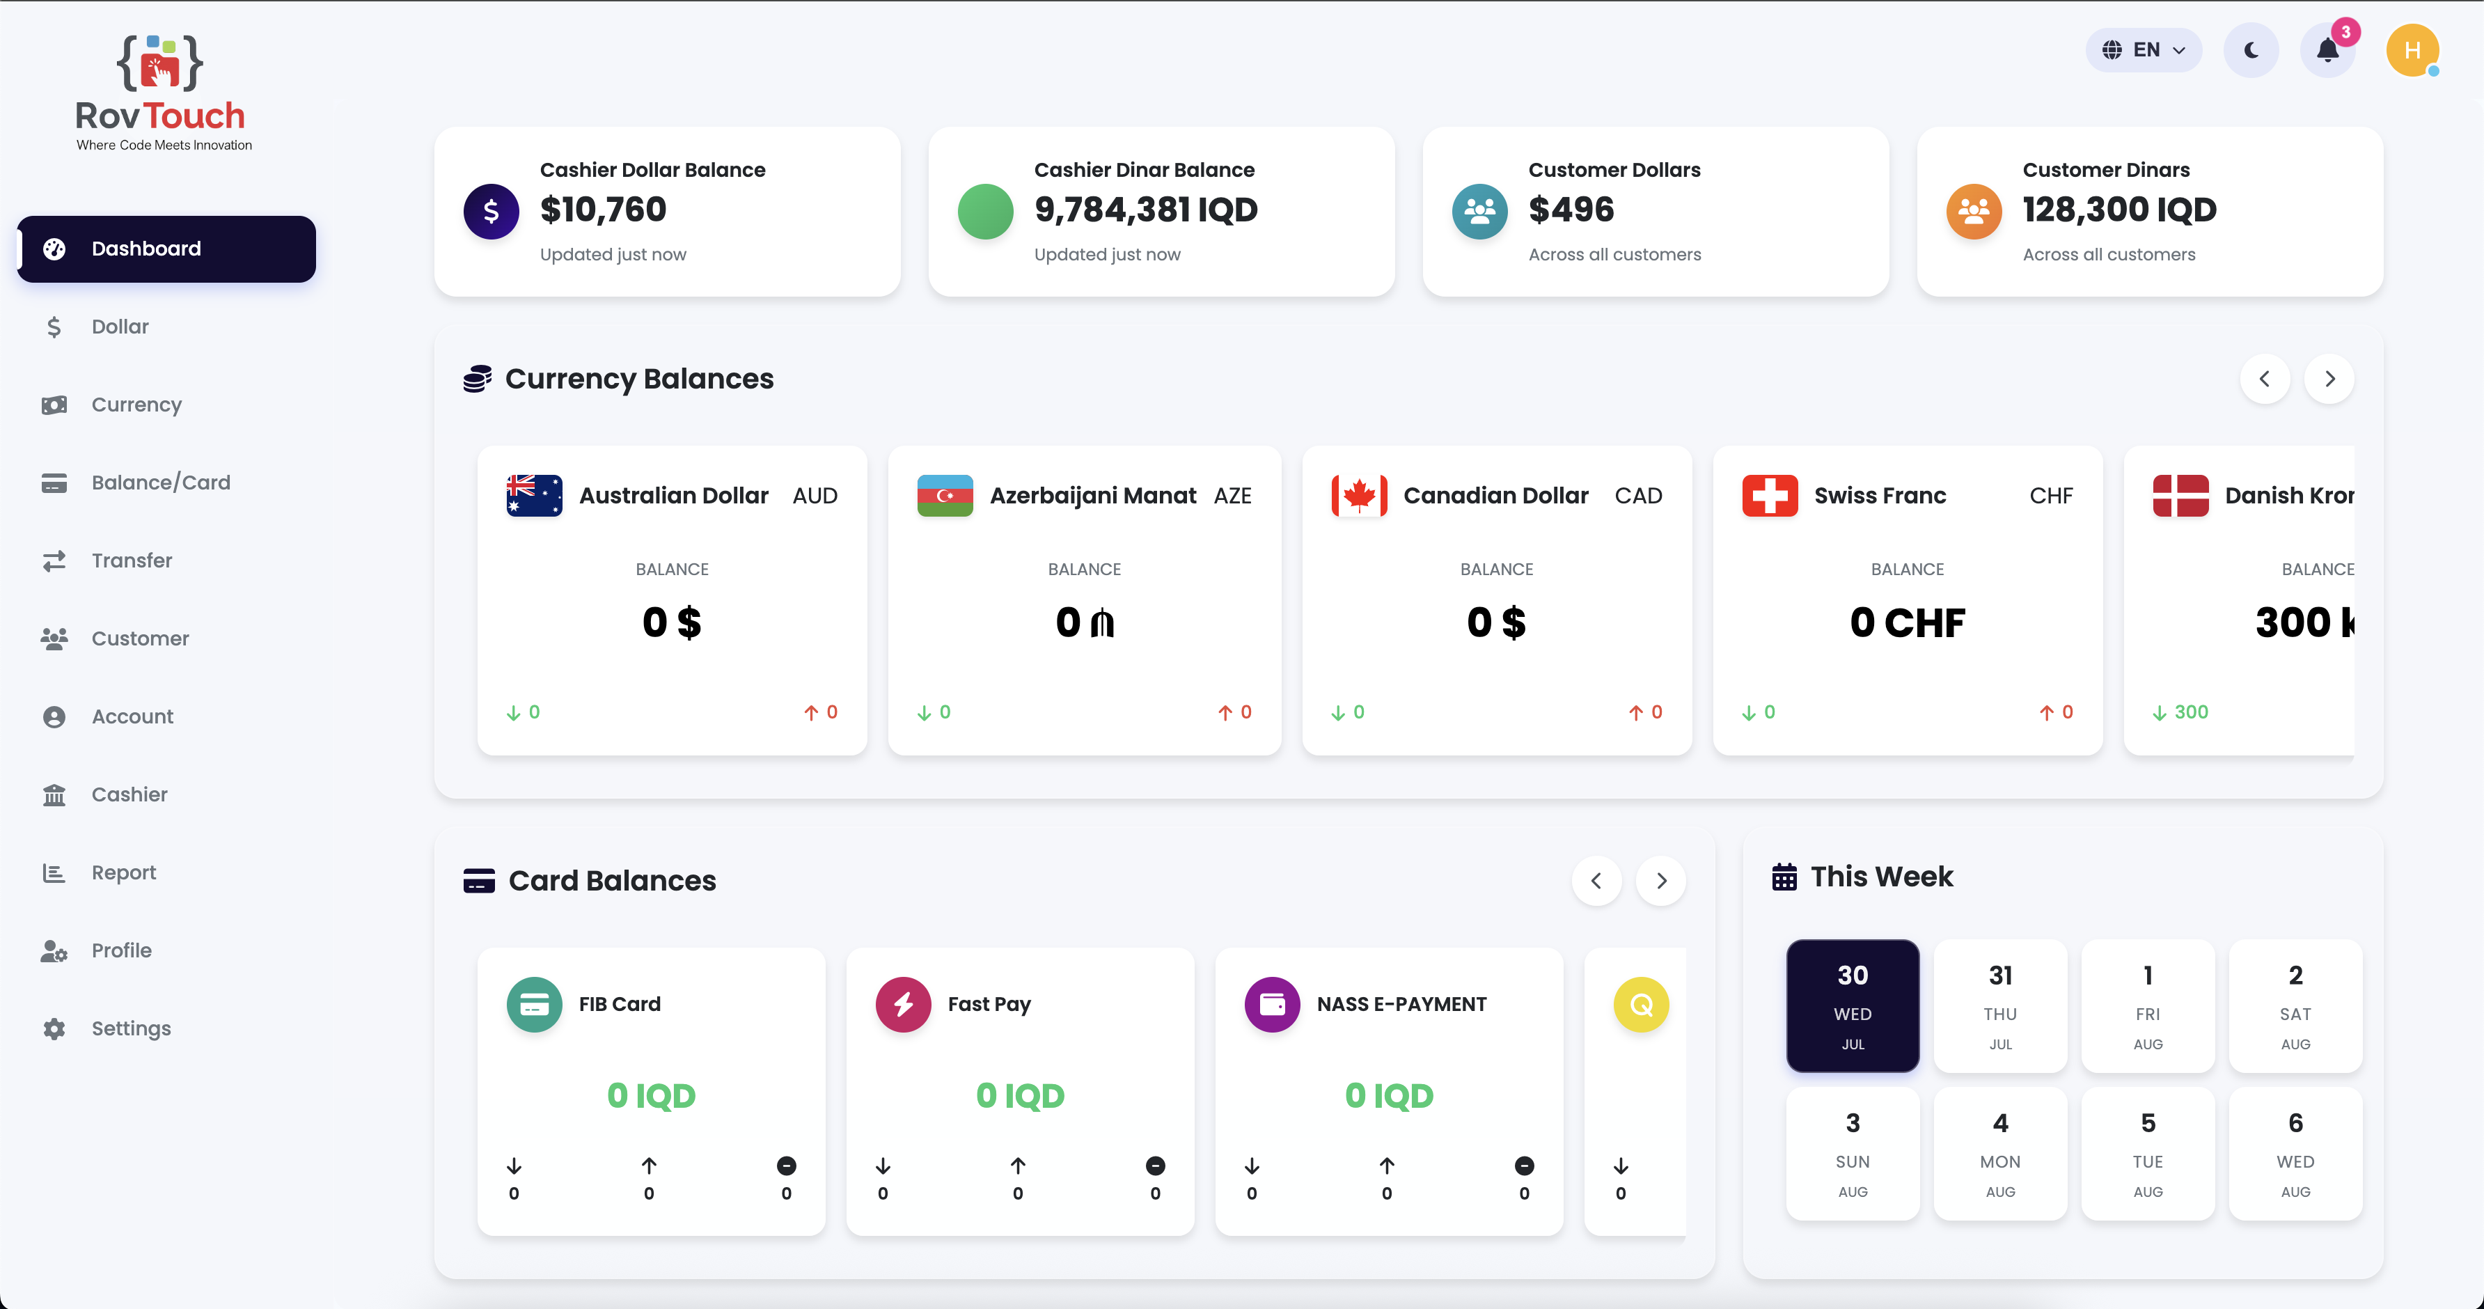This screenshot has width=2484, height=1309.
Task: Click the Swiss flag icon
Action: coord(1770,496)
